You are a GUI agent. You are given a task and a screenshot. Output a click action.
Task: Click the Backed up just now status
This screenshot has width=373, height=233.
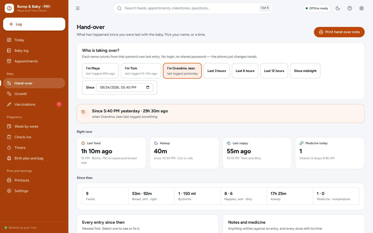click(21, 228)
